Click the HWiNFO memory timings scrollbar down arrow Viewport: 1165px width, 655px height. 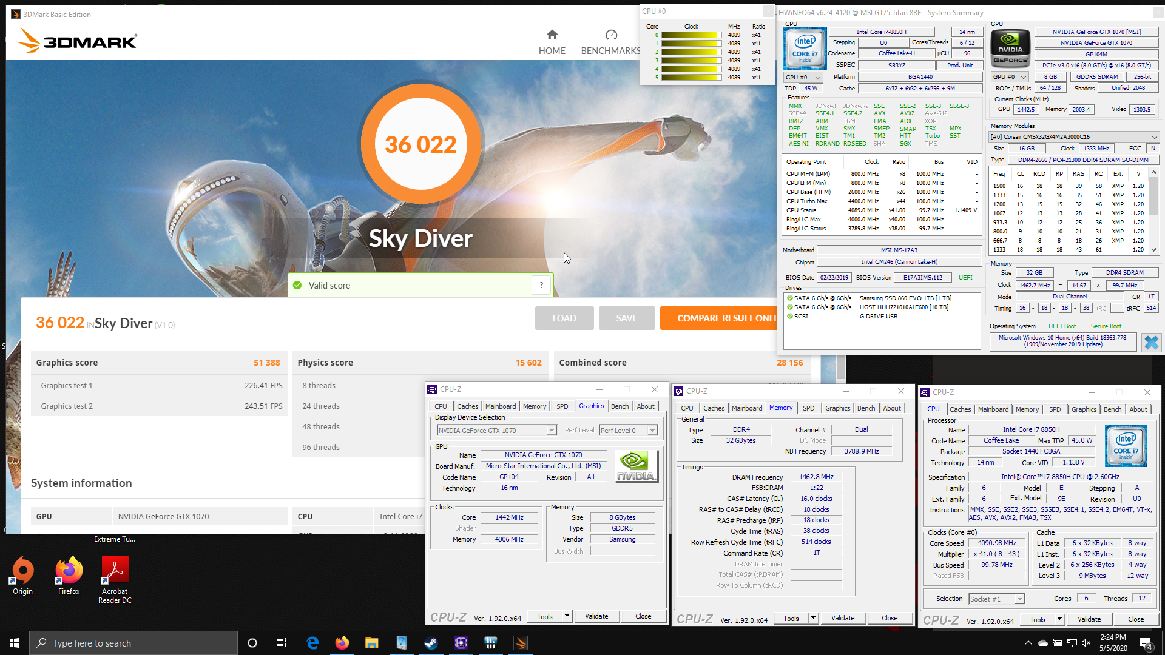[x=1153, y=249]
